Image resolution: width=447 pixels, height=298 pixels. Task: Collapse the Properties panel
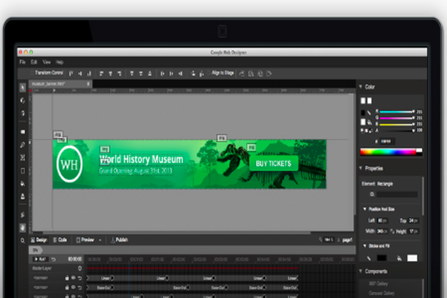click(x=361, y=168)
